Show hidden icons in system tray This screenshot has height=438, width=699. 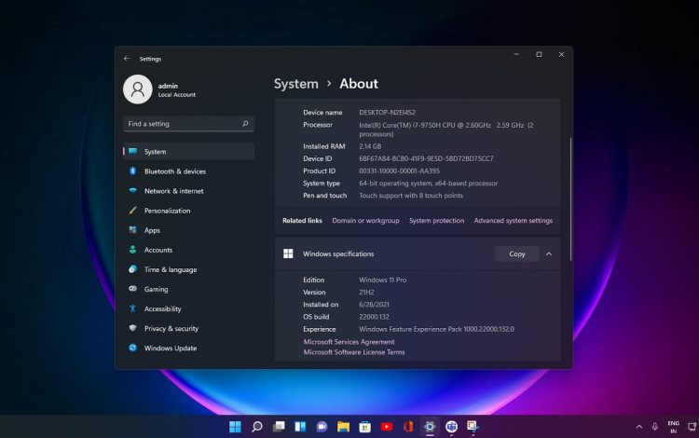pos(638,426)
